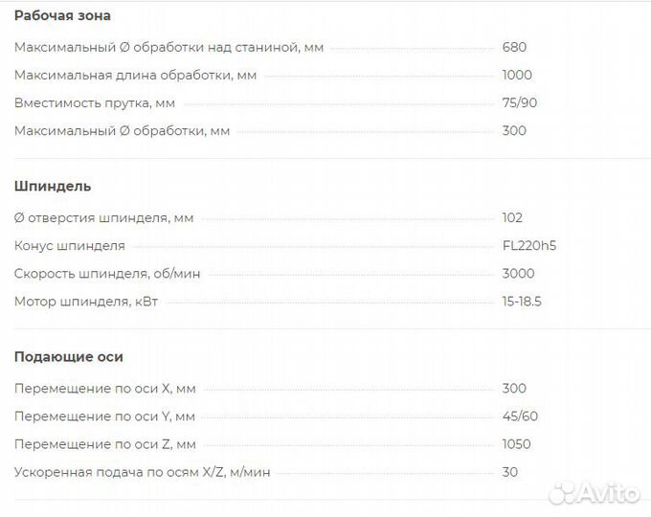Viewport: 651px width, 517px height.
Task: Click the bar capacity value 75/90
Action: [x=520, y=102]
